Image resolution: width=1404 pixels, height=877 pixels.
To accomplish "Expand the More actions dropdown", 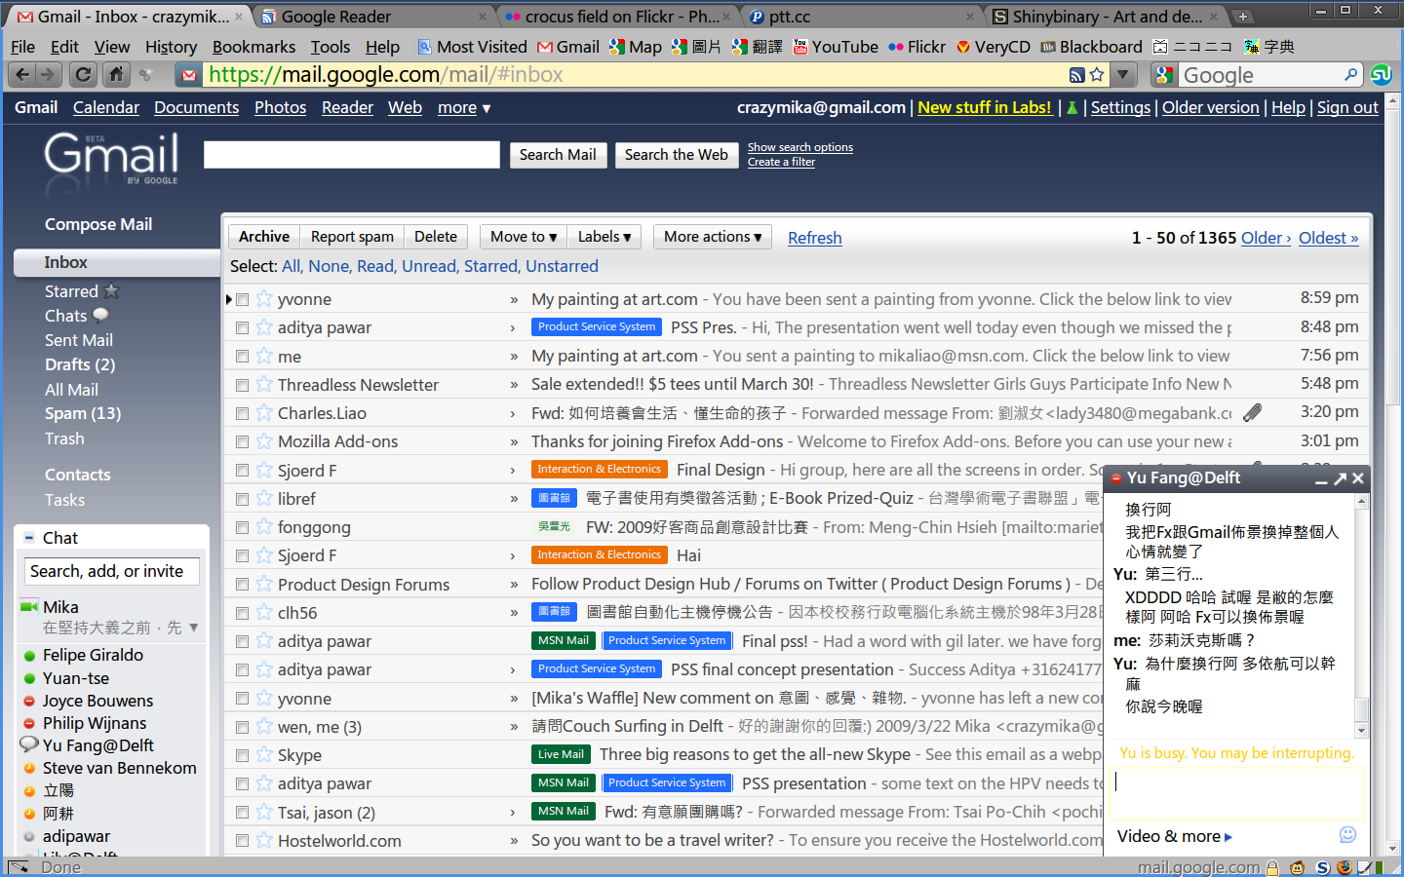I will (713, 237).
